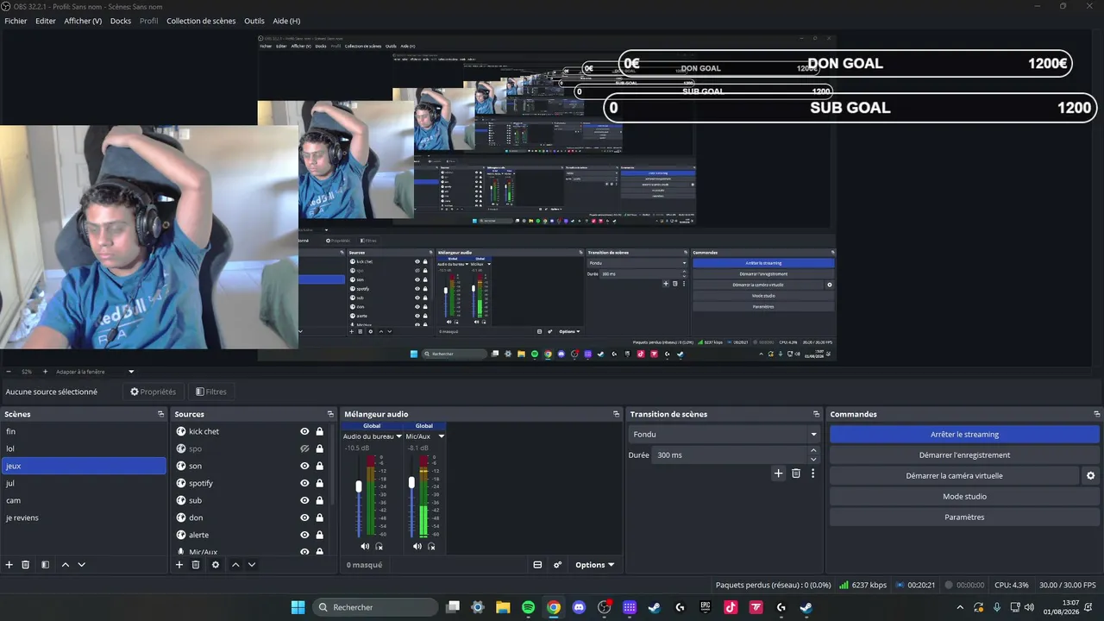Open the audio mixer Options dropdown

pos(594,565)
